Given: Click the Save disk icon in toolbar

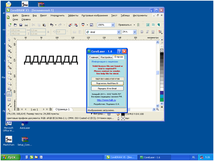Looking at the screenshot, I should (21, 25).
